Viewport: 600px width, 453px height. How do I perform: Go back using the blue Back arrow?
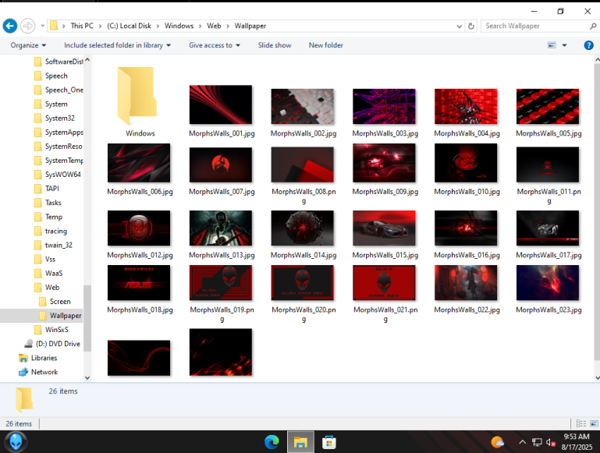(10, 26)
